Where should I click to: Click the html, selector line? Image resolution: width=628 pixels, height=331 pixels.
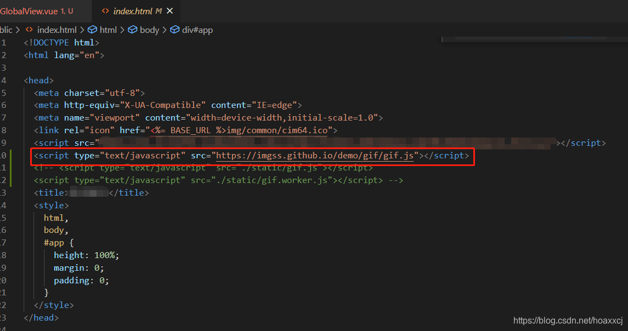[56, 218]
